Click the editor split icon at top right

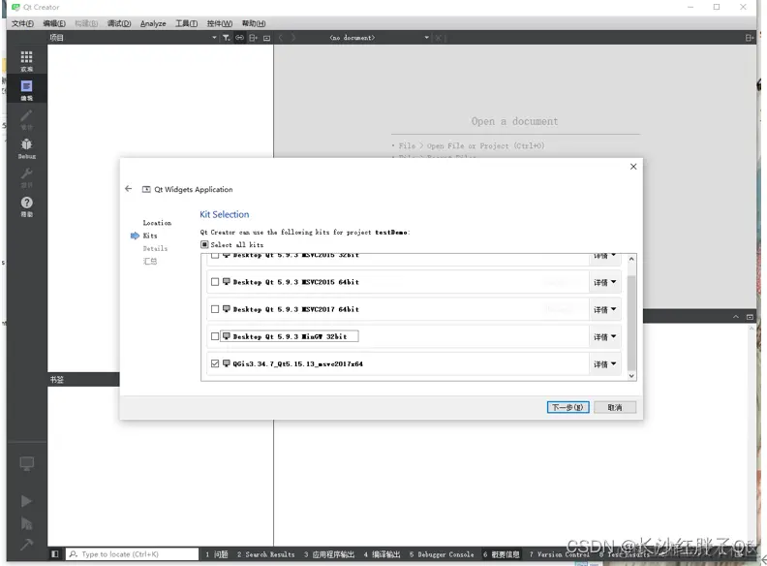(x=749, y=38)
